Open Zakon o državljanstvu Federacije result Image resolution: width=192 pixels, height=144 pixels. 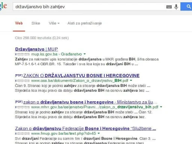[85, 129]
